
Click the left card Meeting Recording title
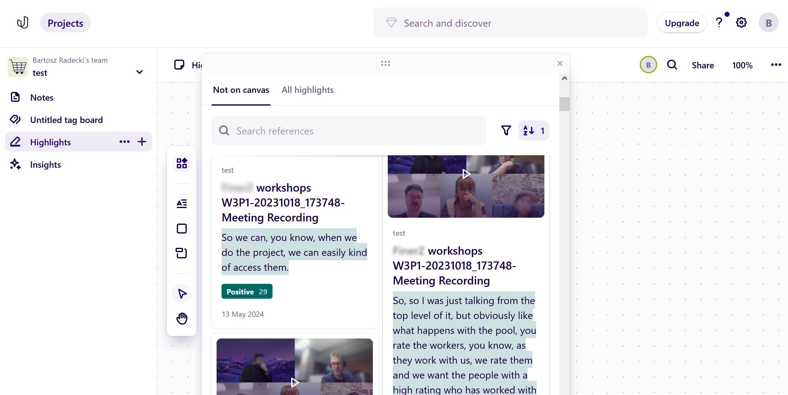[x=283, y=203]
